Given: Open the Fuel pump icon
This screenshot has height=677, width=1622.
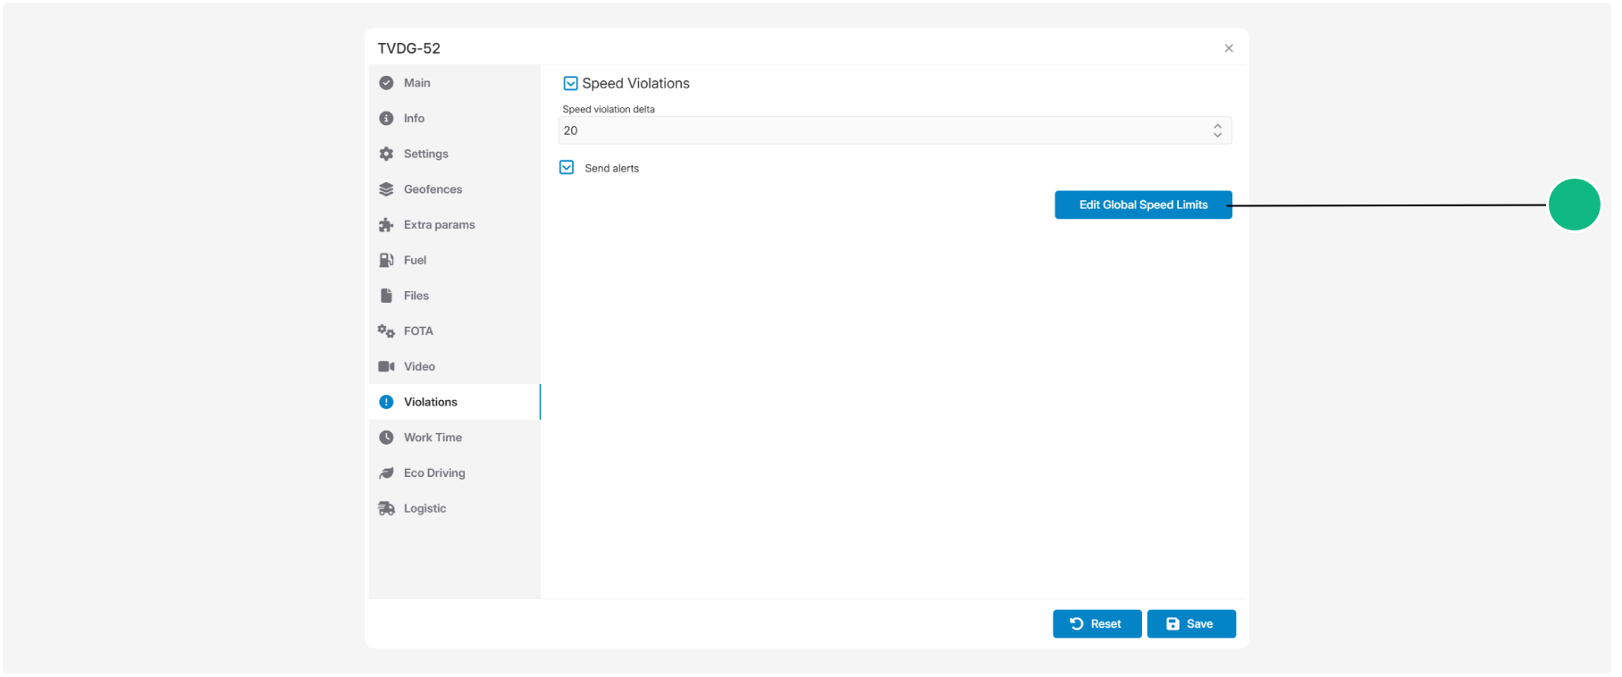Looking at the screenshot, I should pos(386,260).
